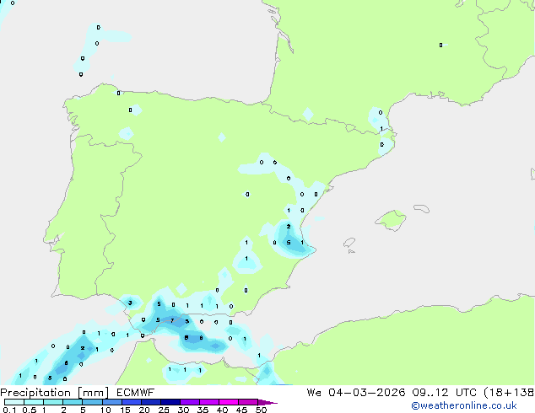Select the 5–10 mm legend color box

pos(92,402)
